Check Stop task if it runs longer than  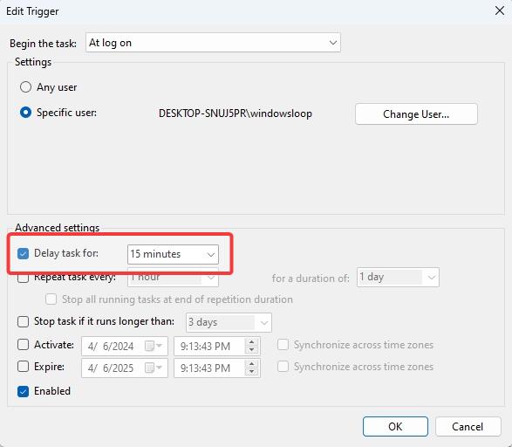pyautogui.click(x=24, y=321)
